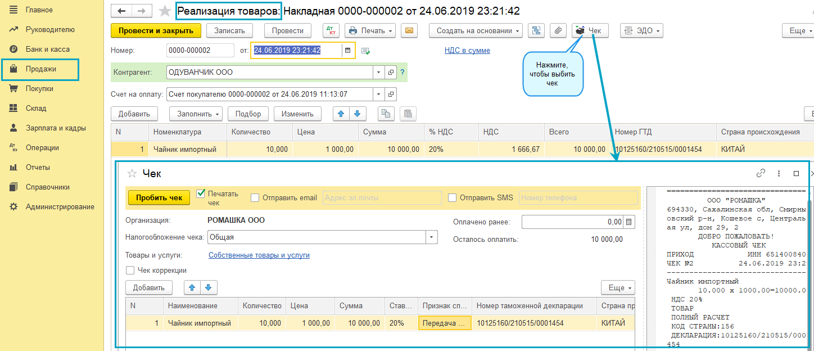Click the Номер телефона input field

(x=578, y=197)
